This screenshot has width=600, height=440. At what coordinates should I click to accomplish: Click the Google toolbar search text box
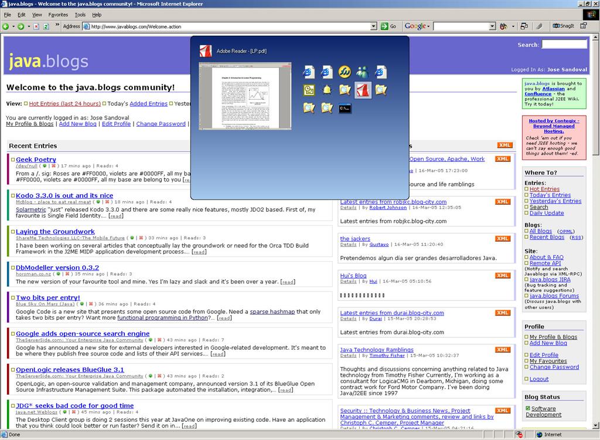point(462,26)
